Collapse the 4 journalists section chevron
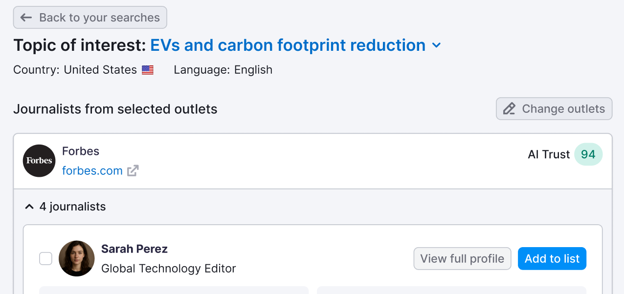624x294 pixels. tap(29, 207)
